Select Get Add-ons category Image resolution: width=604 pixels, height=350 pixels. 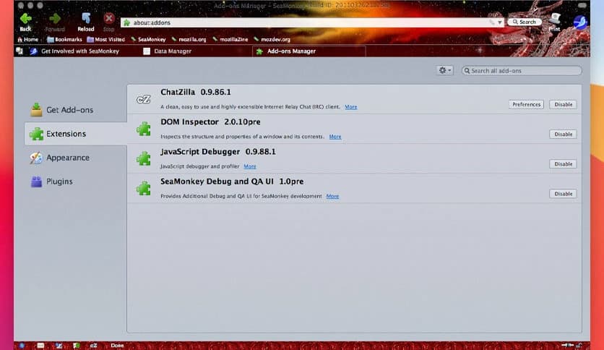tap(75, 110)
